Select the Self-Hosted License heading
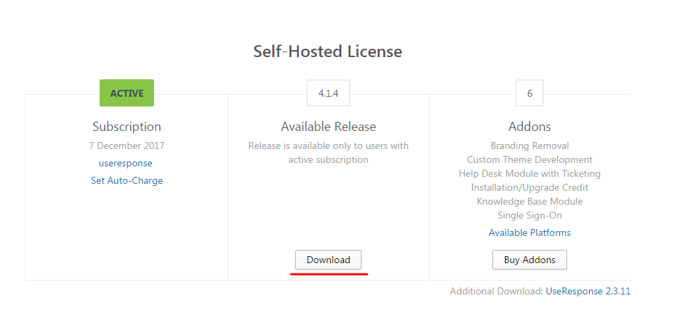This screenshot has width=693, height=316. [x=328, y=52]
